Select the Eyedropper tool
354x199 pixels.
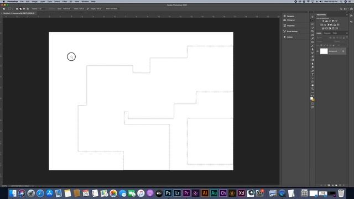click(x=313, y=38)
